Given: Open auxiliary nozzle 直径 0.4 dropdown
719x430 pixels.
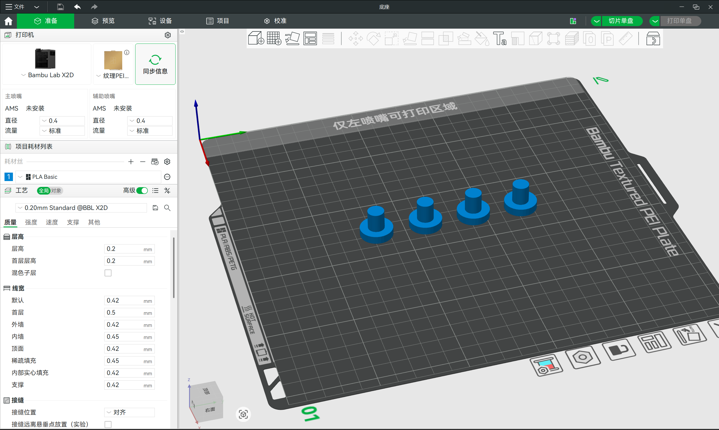Looking at the screenshot, I should click(x=150, y=120).
